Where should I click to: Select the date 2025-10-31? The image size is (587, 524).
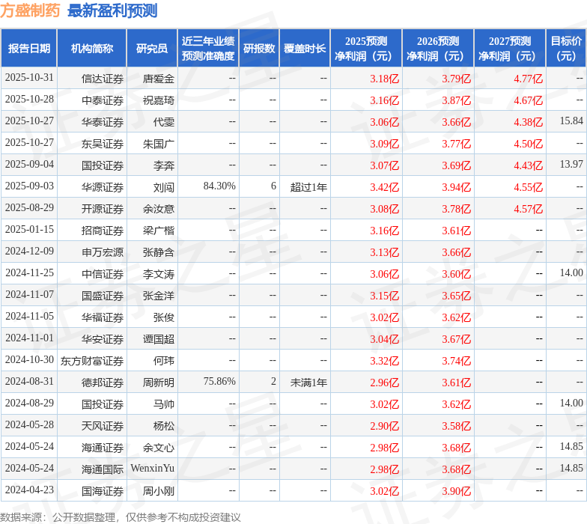point(29,78)
